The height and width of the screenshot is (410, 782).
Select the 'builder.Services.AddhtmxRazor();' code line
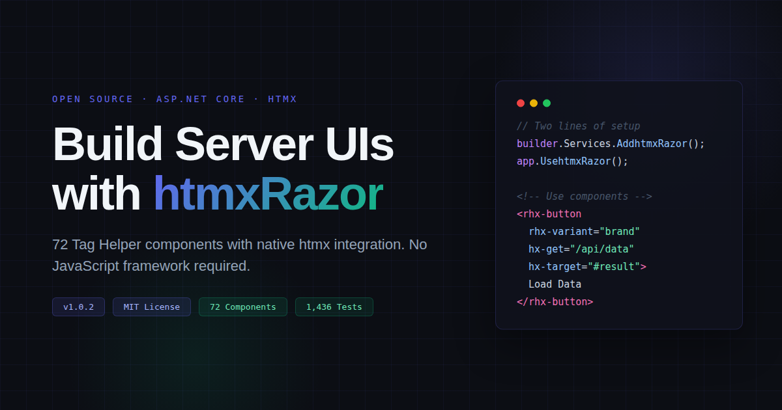click(609, 143)
